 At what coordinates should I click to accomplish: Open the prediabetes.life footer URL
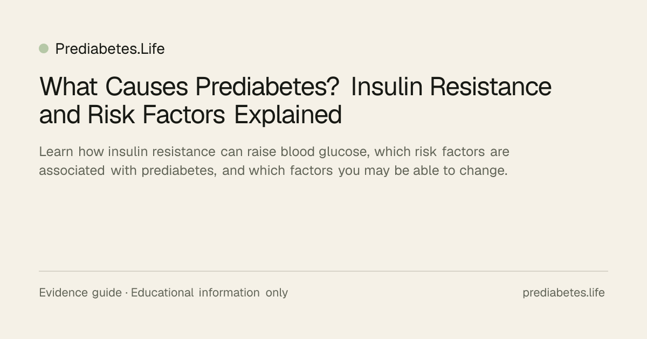pyautogui.click(x=563, y=293)
